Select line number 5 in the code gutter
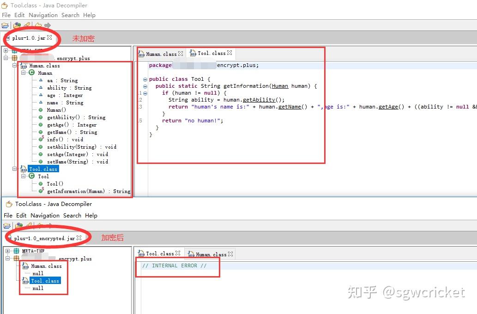 click(x=139, y=120)
